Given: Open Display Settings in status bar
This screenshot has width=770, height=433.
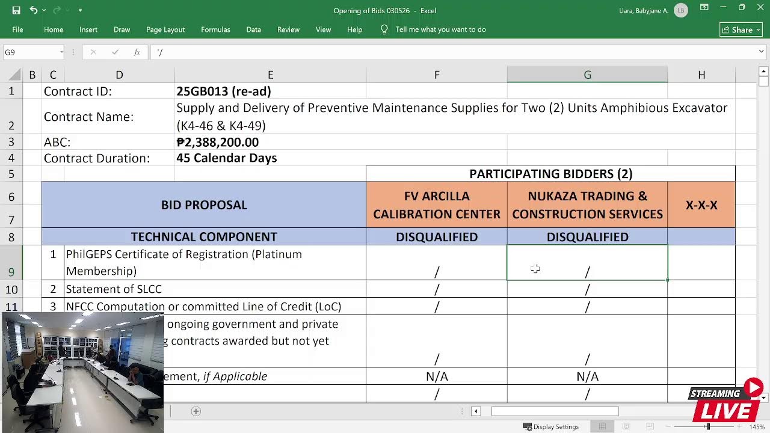Looking at the screenshot, I should pos(551,426).
